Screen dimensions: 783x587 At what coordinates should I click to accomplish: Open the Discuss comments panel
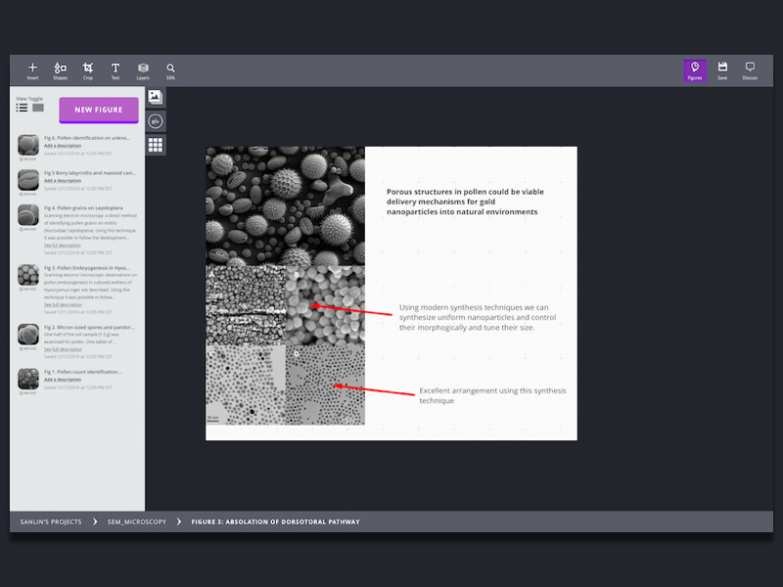pos(750,69)
